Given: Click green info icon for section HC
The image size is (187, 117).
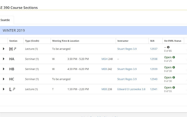Looking at the screenshot, I should click(174, 77).
